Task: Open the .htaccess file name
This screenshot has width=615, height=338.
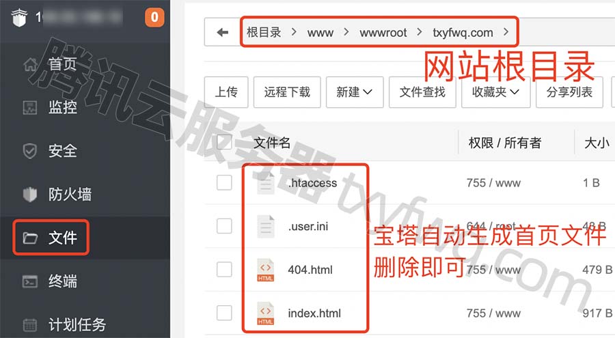Action: [312, 183]
